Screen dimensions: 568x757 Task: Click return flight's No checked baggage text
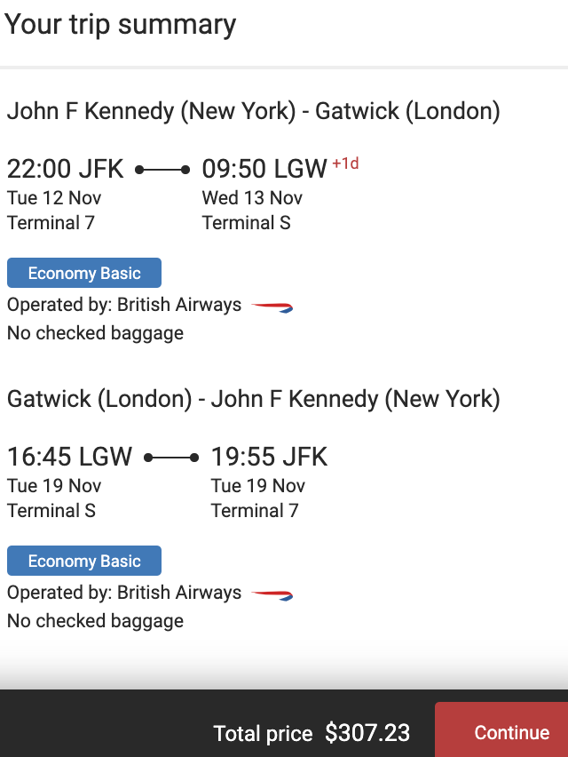(x=95, y=621)
